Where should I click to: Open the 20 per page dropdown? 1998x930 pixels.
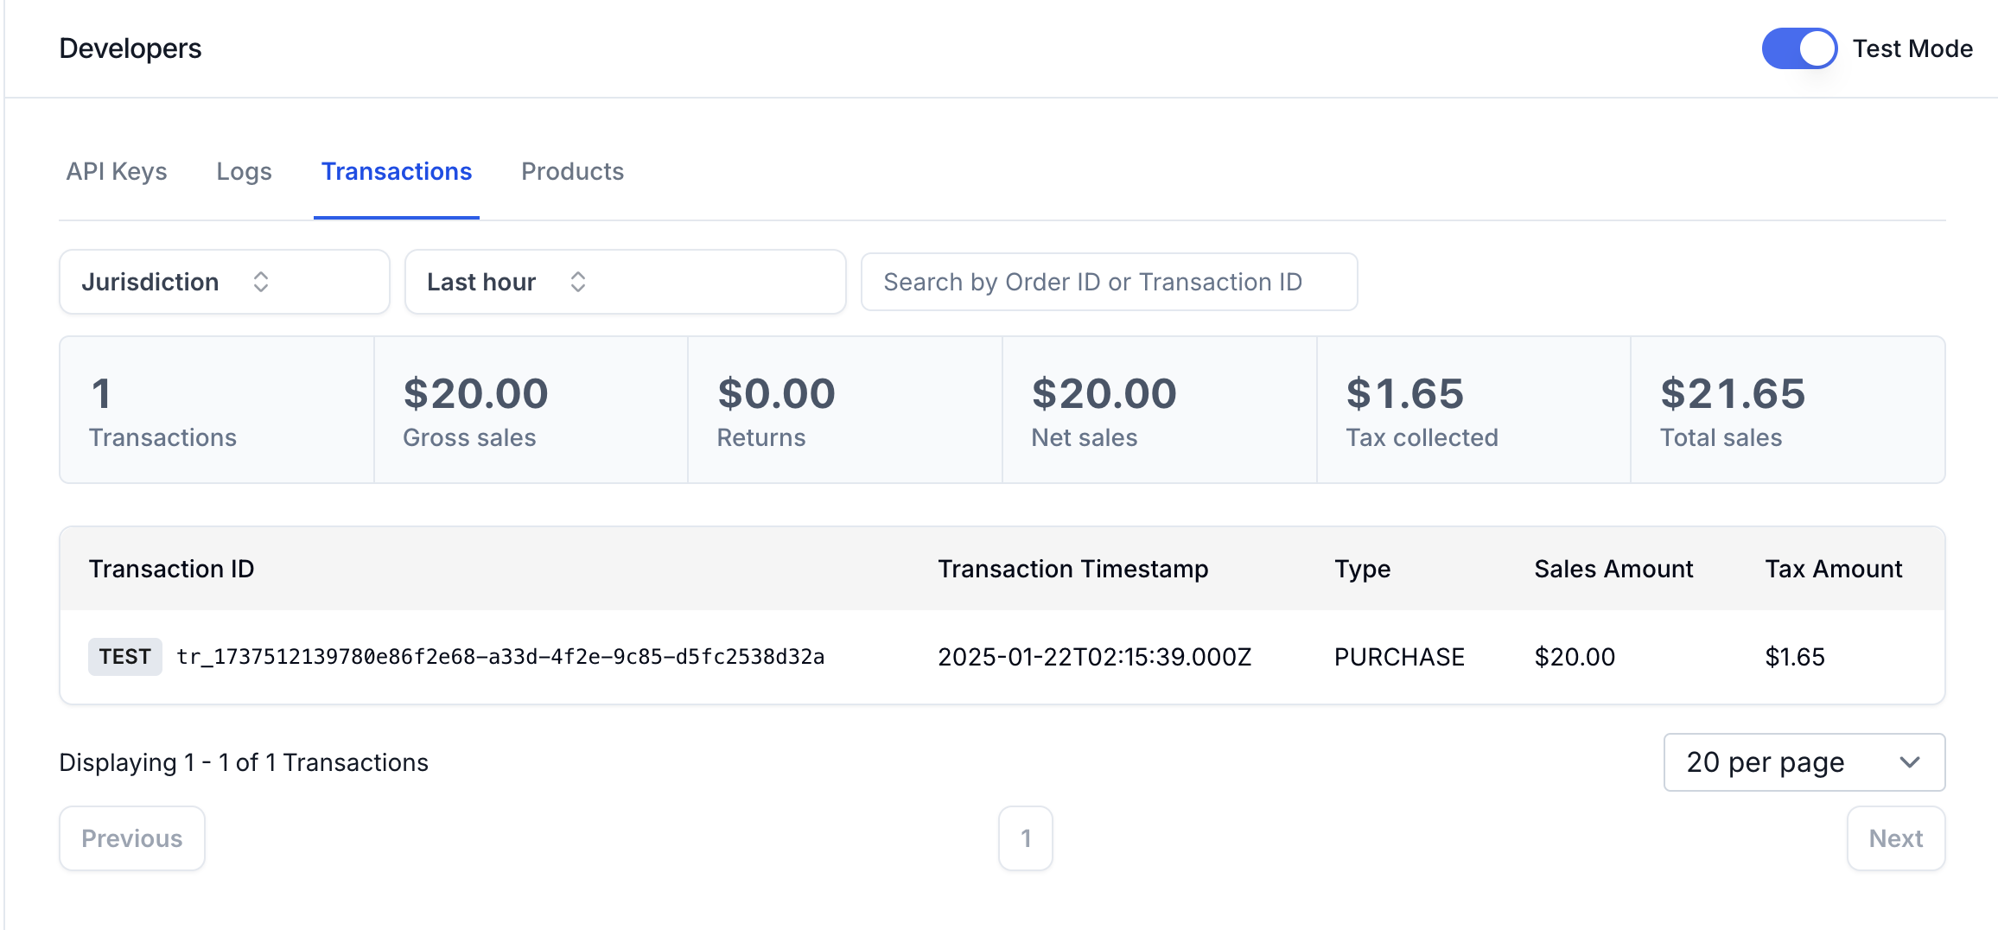1804,762
